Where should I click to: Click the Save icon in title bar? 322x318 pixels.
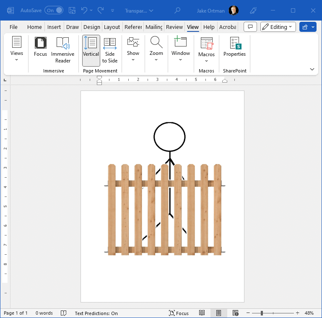pyautogui.click(x=72, y=10)
